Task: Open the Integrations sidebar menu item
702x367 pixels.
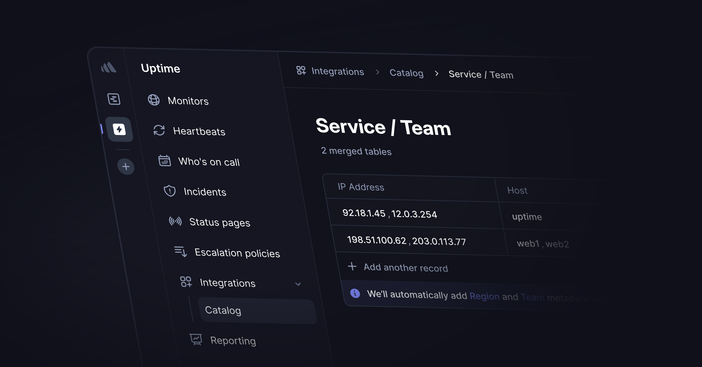Action: point(228,283)
